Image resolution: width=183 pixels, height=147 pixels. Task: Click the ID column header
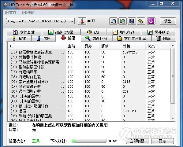coord(37,46)
